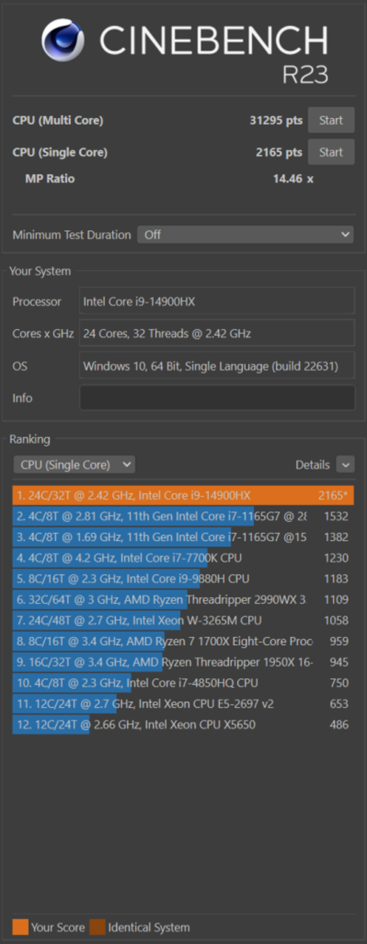Open the CPU (Single Core) ranking dropdown
This screenshot has width=367, height=944.
(x=74, y=465)
